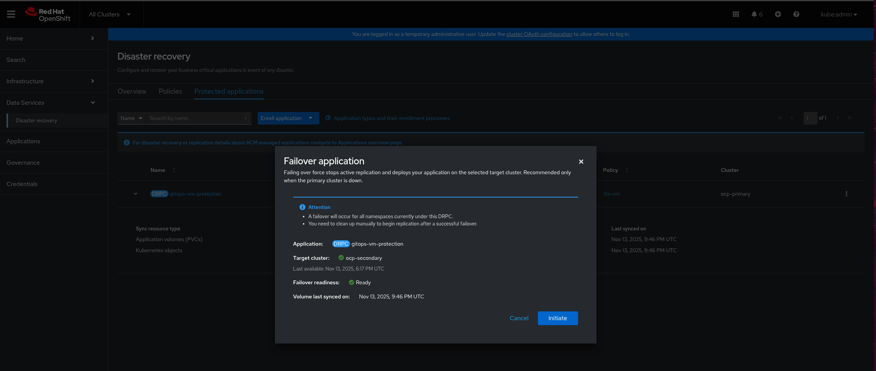Click Initiate to start the failover
The height and width of the screenshot is (371, 876).
(557, 318)
